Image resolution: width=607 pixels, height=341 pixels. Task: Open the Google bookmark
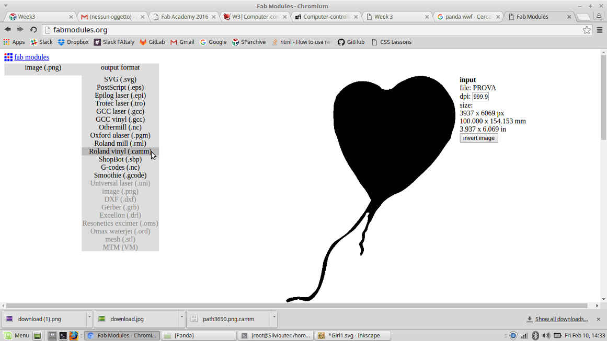[213, 42]
